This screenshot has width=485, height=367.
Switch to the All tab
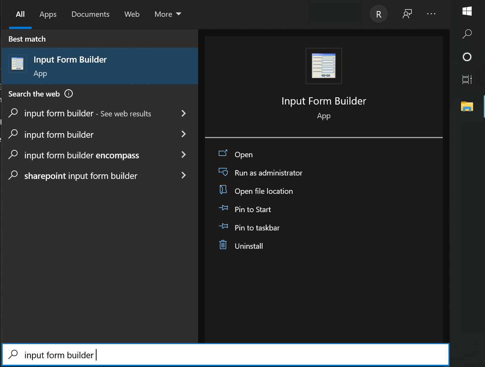coord(20,14)
